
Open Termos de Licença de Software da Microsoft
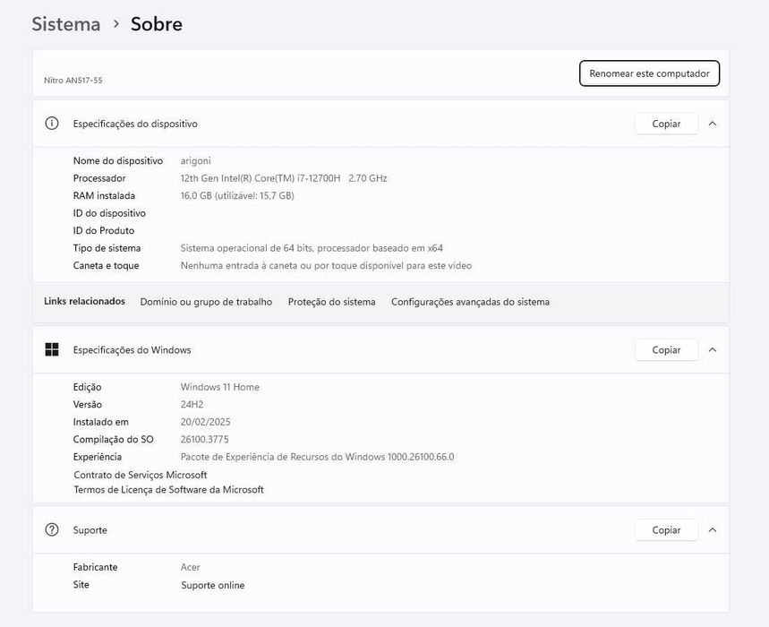[x=168, y=490]
